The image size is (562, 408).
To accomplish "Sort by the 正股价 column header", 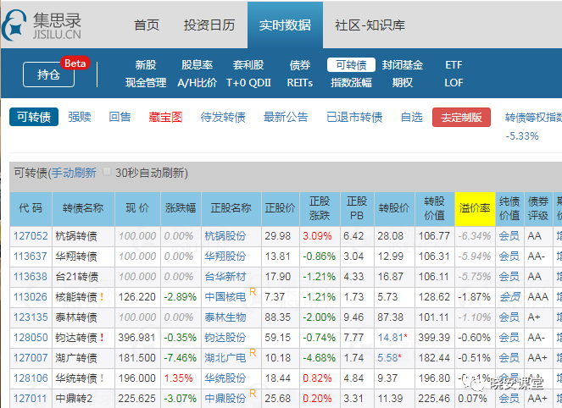I will tap(280, 208).
